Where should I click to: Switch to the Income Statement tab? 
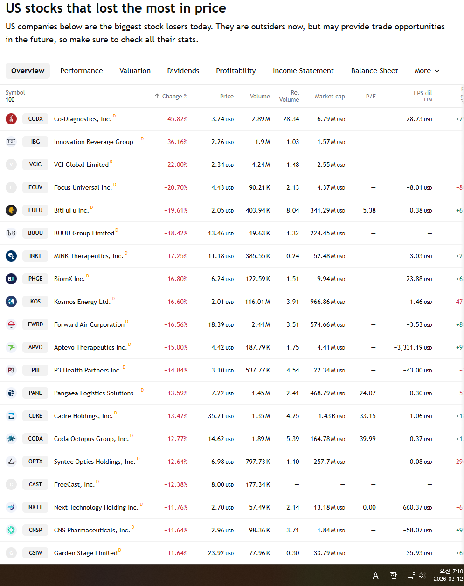point(303,71)
